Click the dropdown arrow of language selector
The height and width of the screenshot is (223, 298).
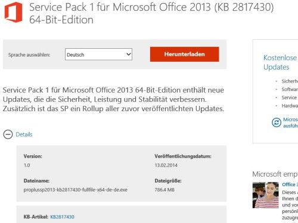click(129, 54)
